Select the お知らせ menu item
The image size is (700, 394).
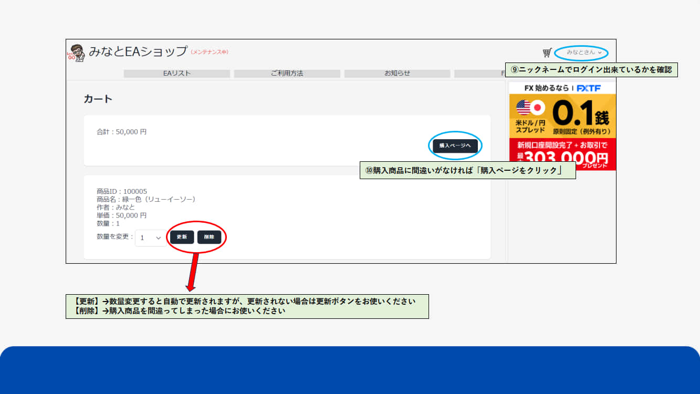(397, 74)
